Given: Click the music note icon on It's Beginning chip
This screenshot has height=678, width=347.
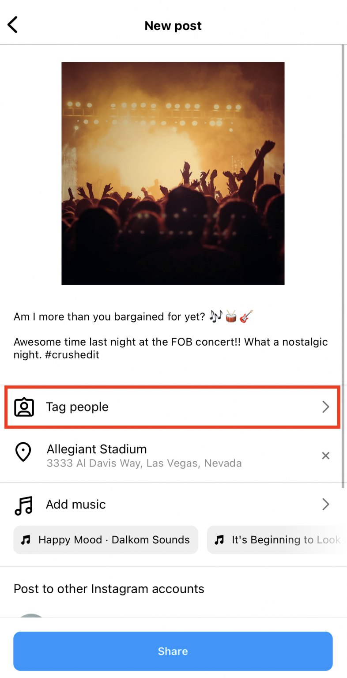Looking at the screenshot, I should [x=219, y=540].
